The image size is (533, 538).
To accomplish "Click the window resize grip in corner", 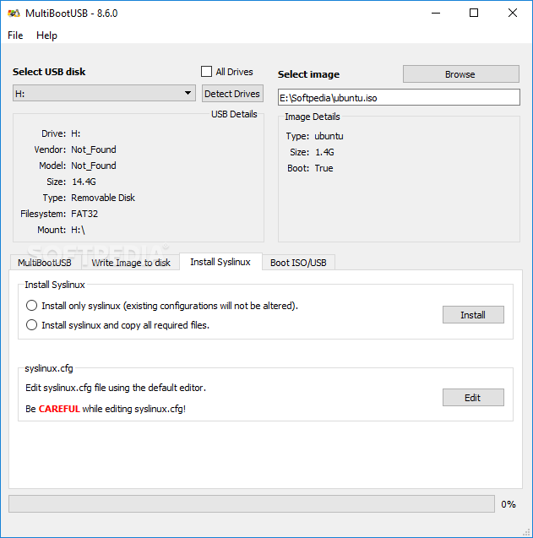I will tap(526, 532).
